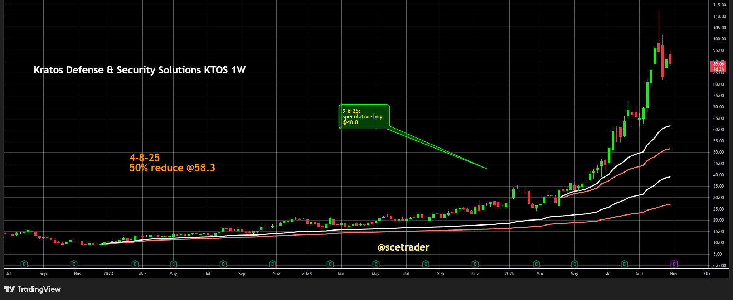Click the earnings icon between Jul and Sep 2025
The height and width of the screenshot is (300, 733).
tap(624, 264)
